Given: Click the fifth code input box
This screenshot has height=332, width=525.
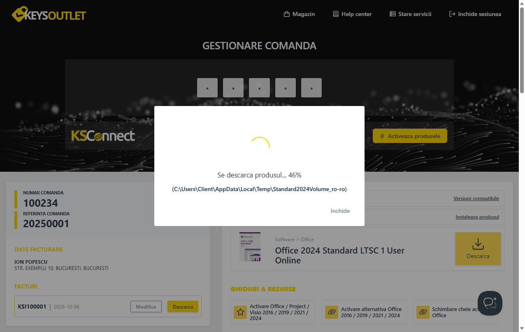Looking at the screenshot, I should [x=311, y=88].
